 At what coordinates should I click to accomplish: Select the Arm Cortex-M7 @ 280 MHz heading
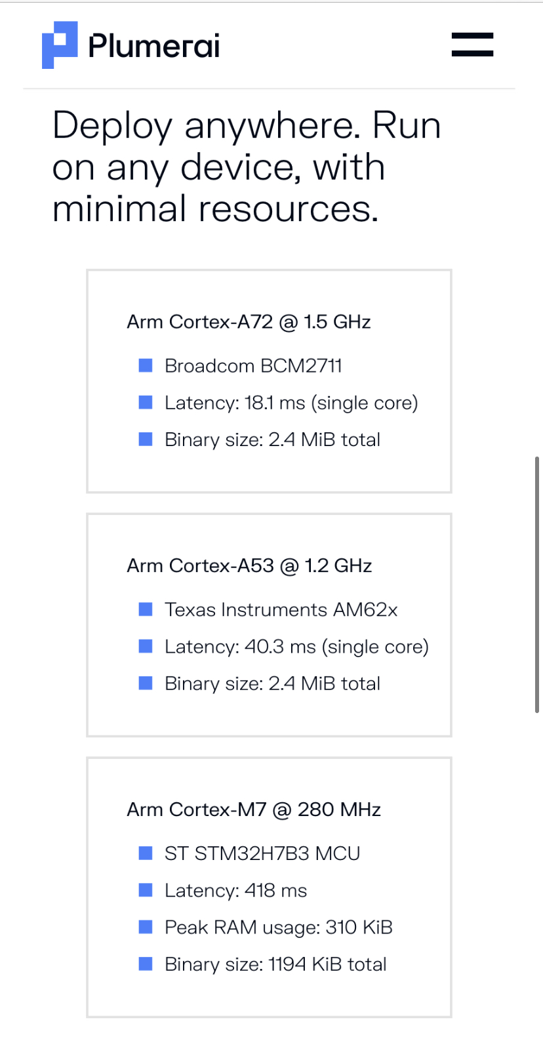(254, 809)
